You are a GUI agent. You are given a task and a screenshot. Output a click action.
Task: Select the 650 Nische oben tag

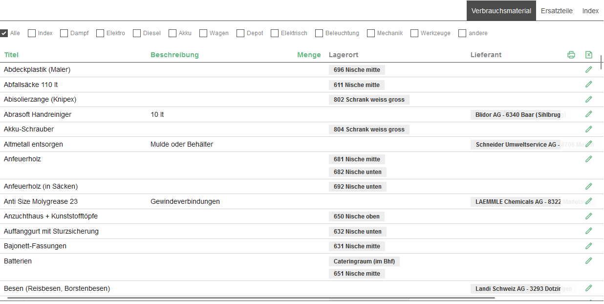click(357, 217)
